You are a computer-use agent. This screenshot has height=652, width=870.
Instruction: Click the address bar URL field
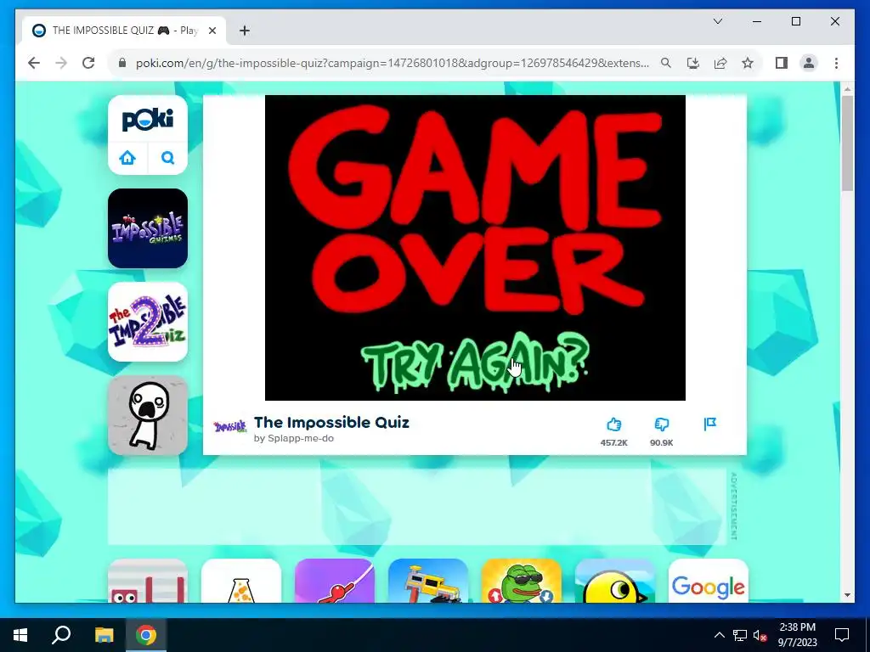[392, 63]
